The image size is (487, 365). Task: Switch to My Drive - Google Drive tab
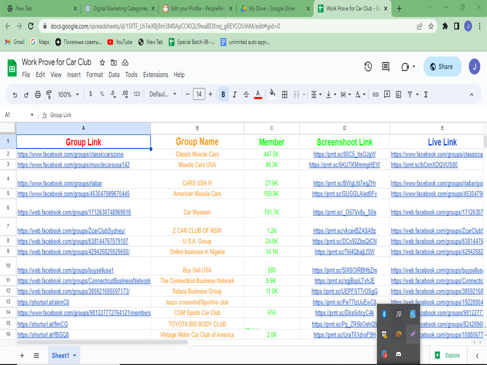(275, 8)
